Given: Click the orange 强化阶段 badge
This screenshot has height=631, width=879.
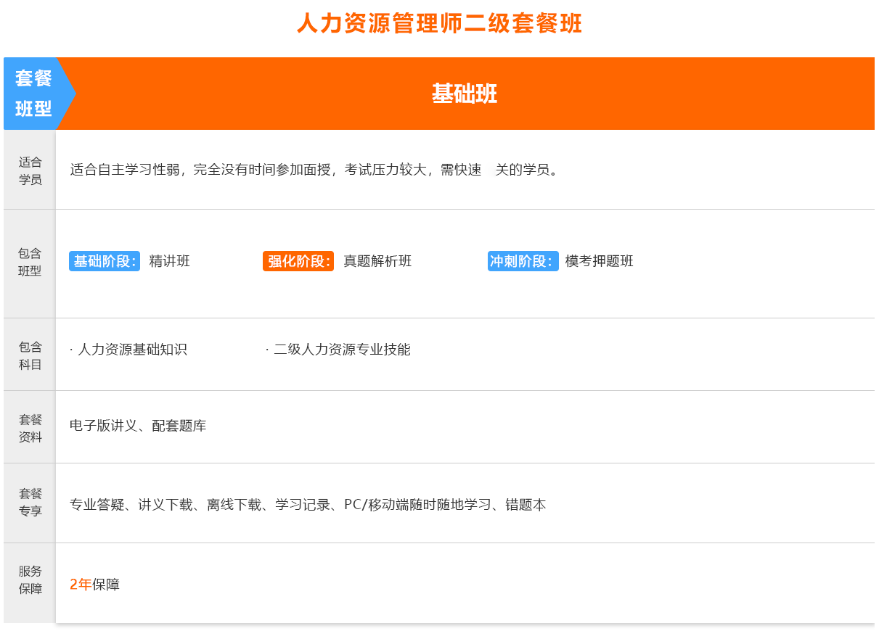Looking at the screenshot, I should point(298,261).
